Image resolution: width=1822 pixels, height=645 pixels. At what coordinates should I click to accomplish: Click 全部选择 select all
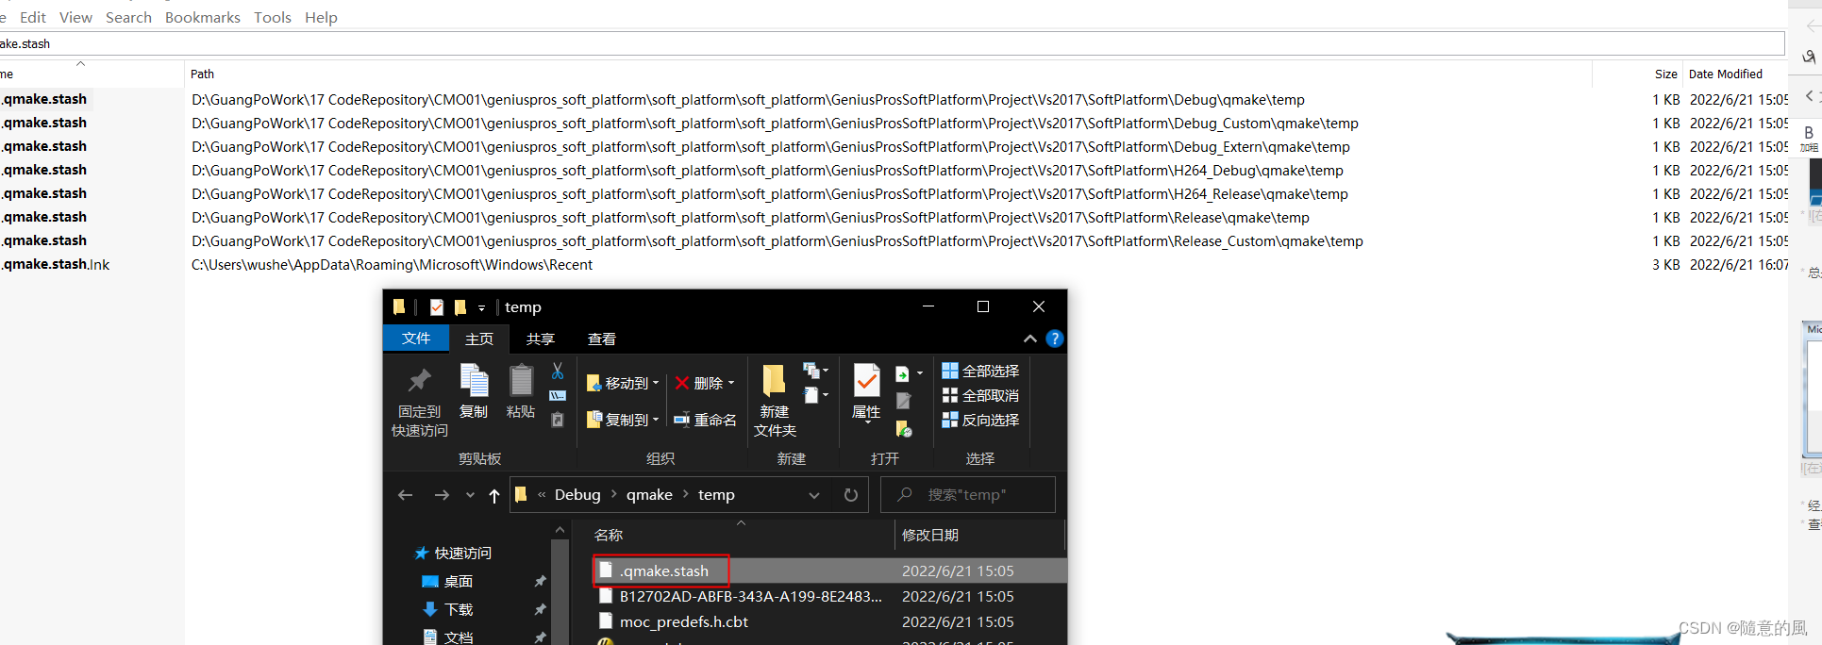pyautogui.click(x=980, y=371)
